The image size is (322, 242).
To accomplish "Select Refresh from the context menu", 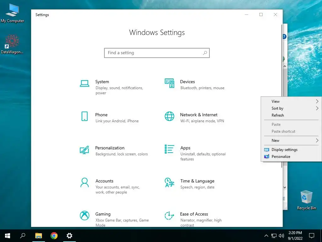I will [x=291, y=115].
